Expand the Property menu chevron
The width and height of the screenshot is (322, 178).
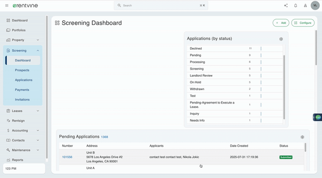[38, 40]
